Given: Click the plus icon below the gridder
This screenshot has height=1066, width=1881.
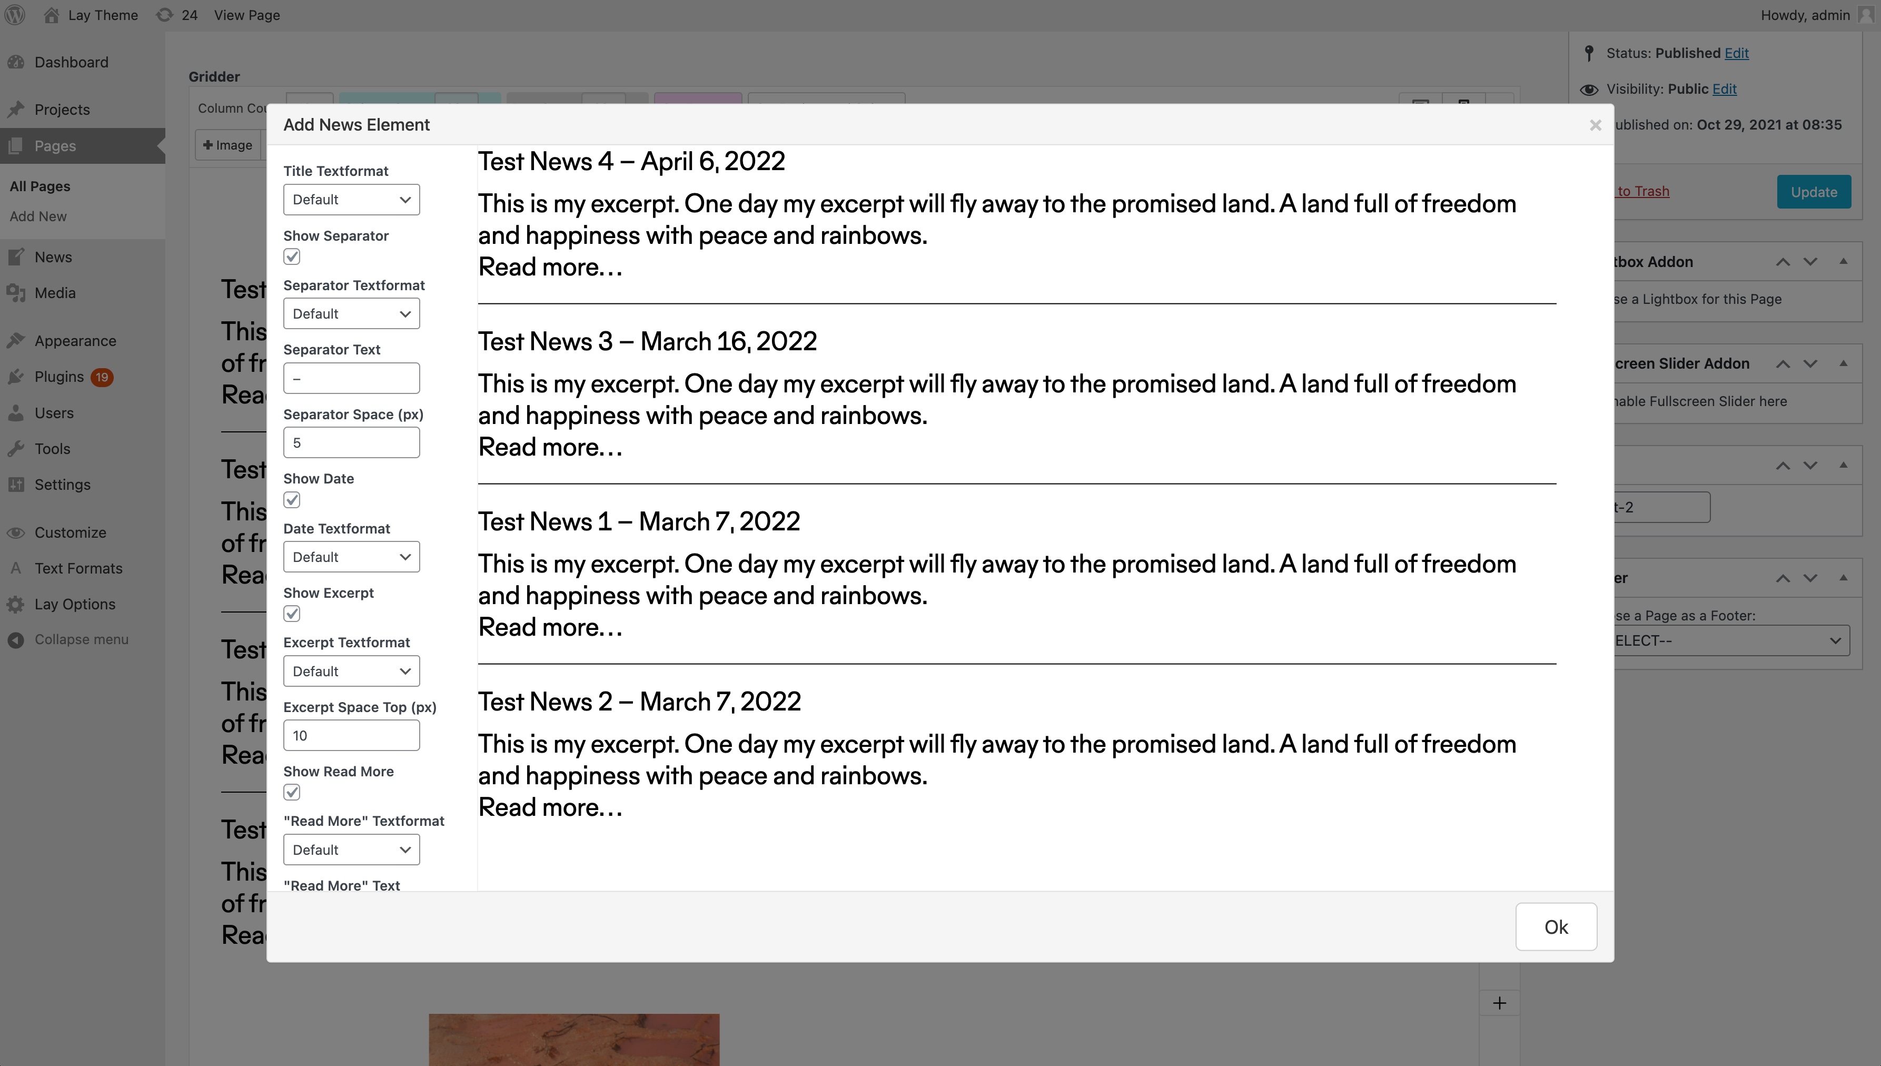Looking at the screenshot, I should coord(1500,1003).
